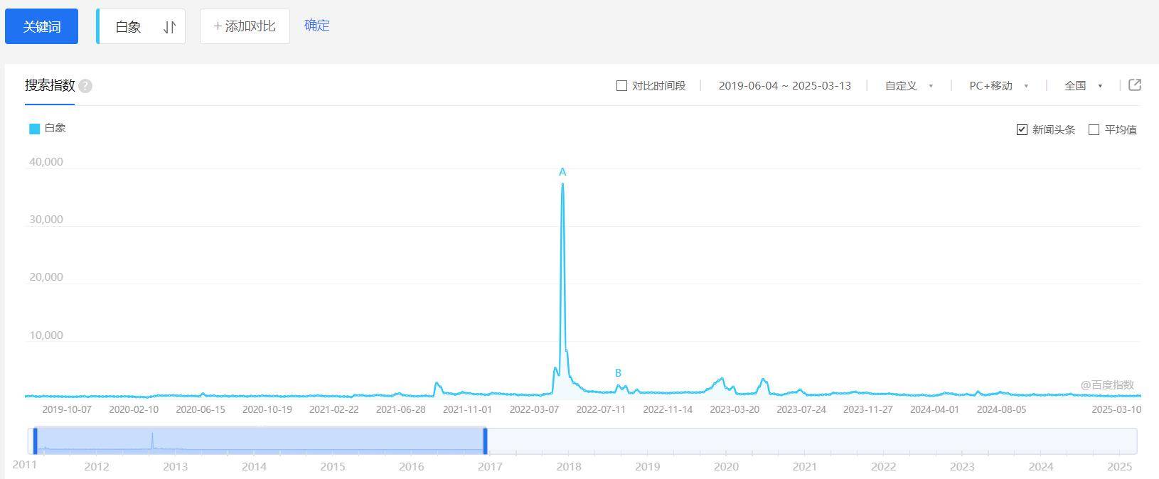The image size is (1159, 479).
Task: Uncheck the 新闻头条 checkbox
Action: pos(1022,129)
